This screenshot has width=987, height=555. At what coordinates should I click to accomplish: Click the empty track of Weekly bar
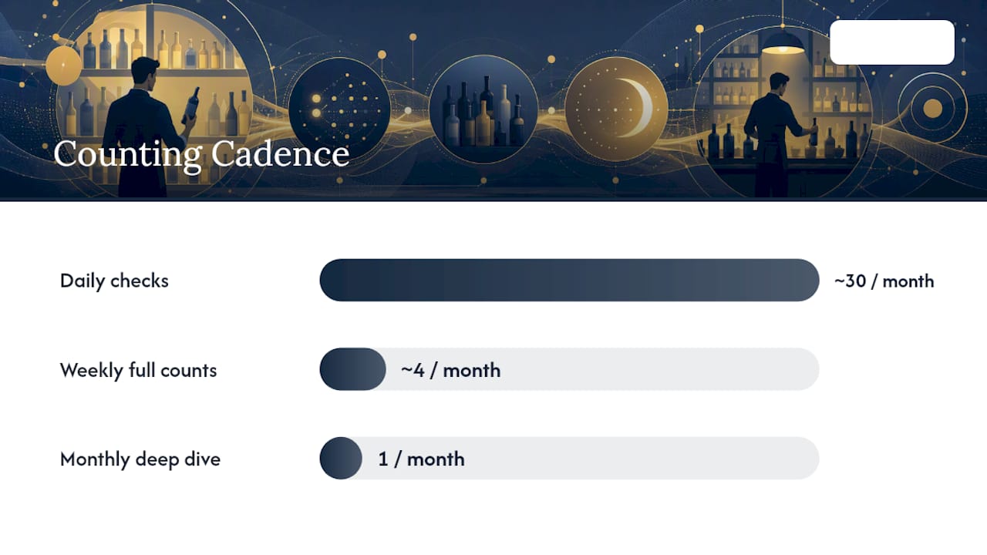click(602, 369)
